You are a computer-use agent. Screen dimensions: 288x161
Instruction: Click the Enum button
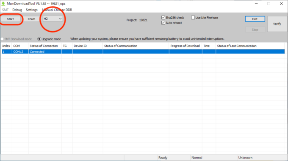pyautogui.click(x=31, y=19)
